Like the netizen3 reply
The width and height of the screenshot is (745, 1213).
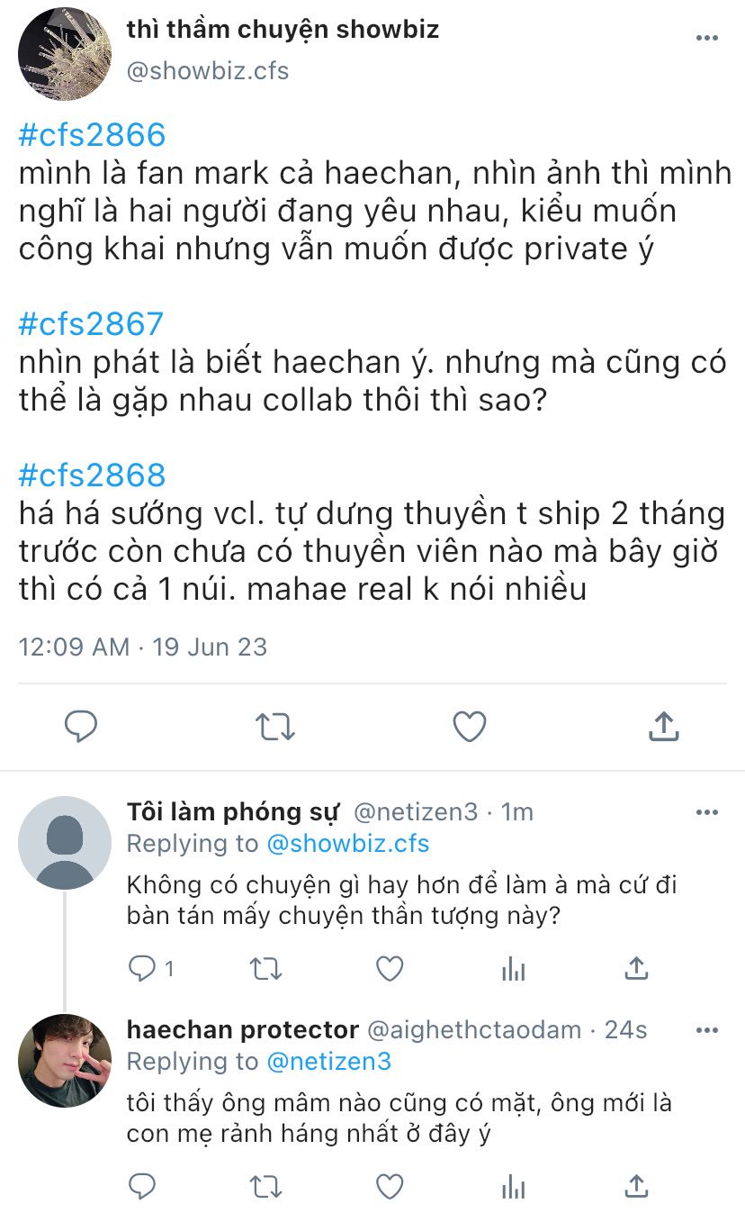389,968
